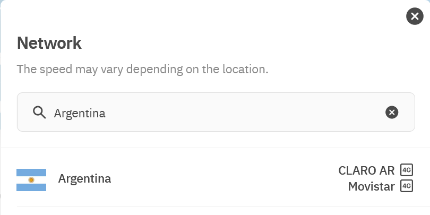Select the Argentina country name in results

coord(84,178)
